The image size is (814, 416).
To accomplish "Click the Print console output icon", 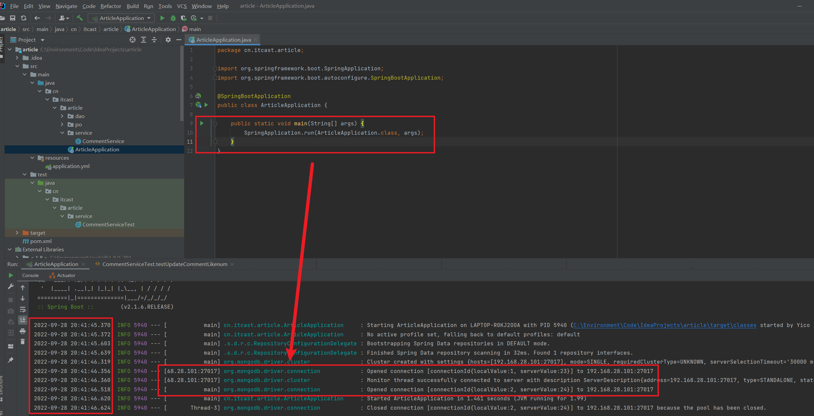I will click(x=23, y=331).
